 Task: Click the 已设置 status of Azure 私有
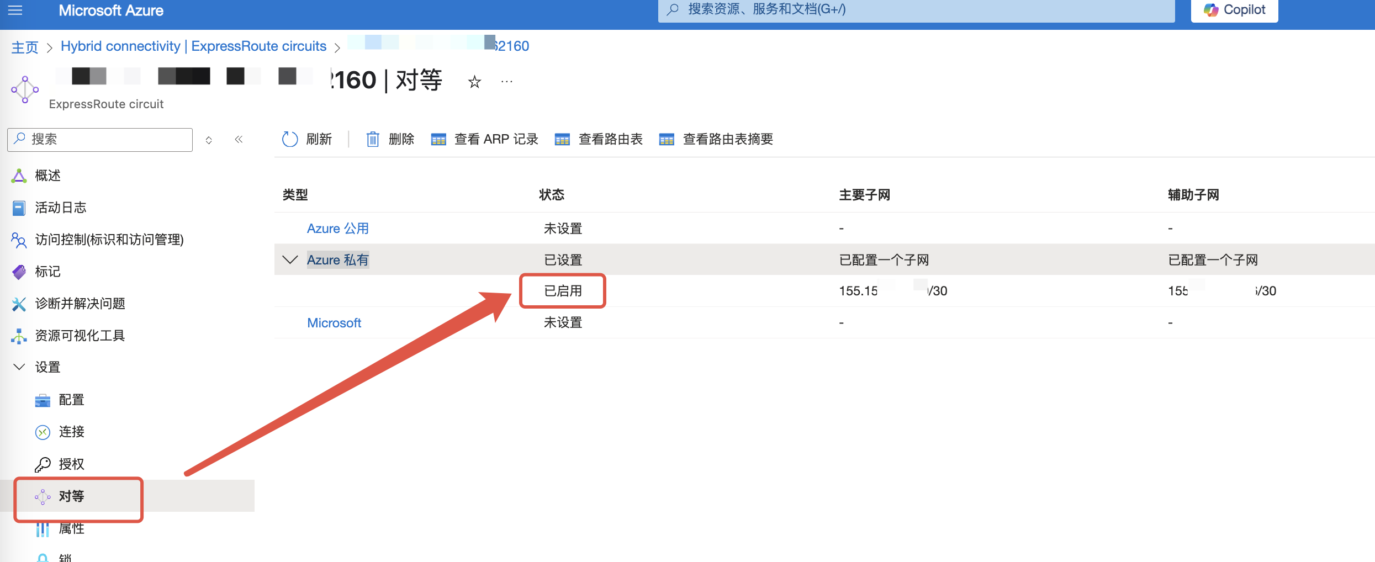tap(563, 260)
